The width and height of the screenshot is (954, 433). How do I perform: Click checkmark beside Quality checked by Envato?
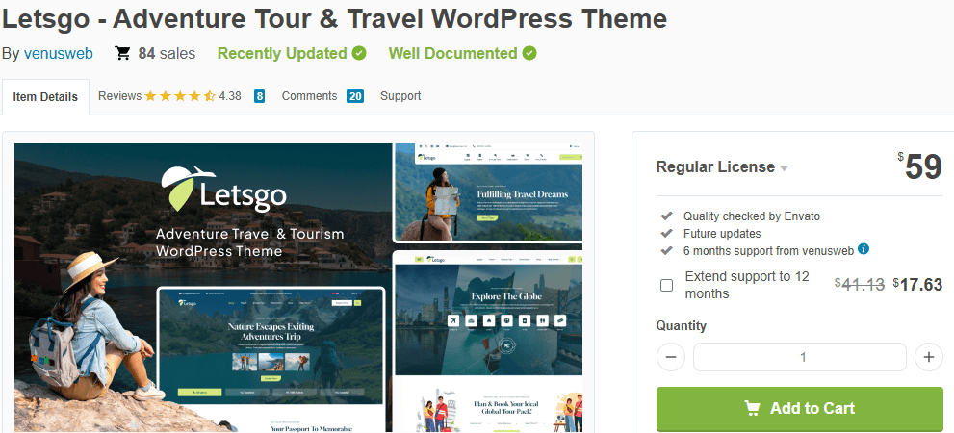coord(667,216)
